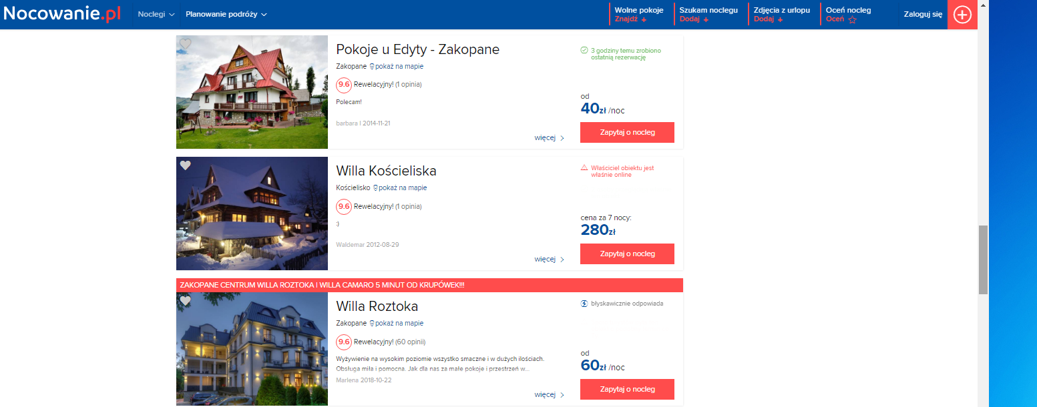Toggle favorite heart on Willa Kościeliska

(185, 165)
